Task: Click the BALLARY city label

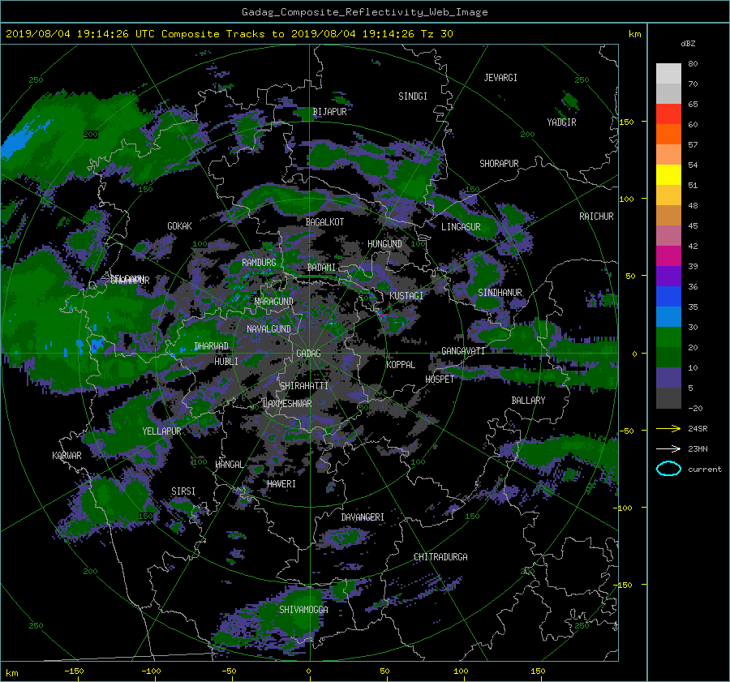Action: [528, 401]
